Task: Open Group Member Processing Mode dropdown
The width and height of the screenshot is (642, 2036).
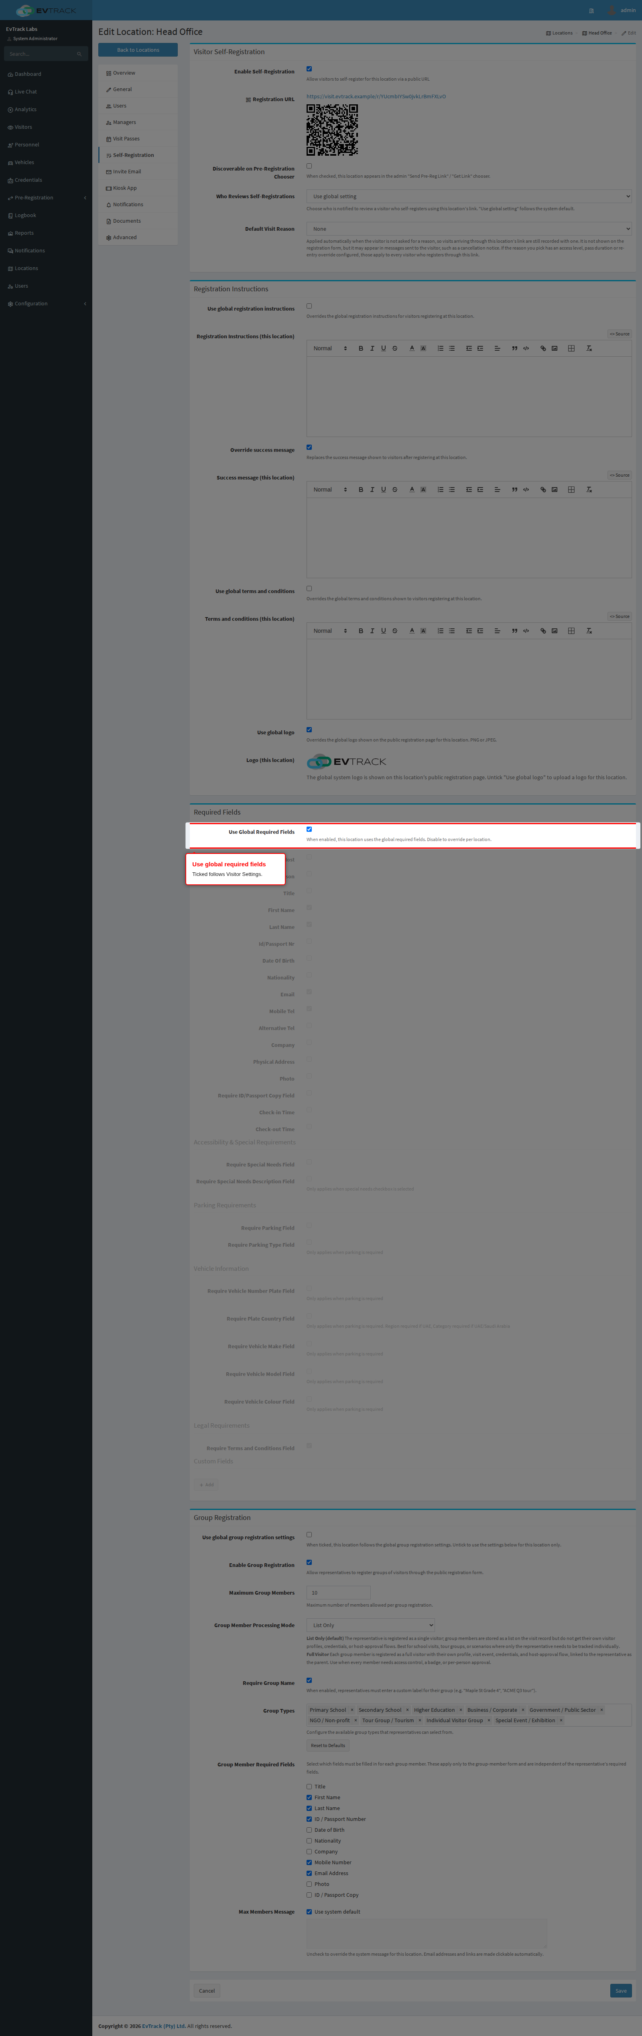Action: [x=371, y=1625]
